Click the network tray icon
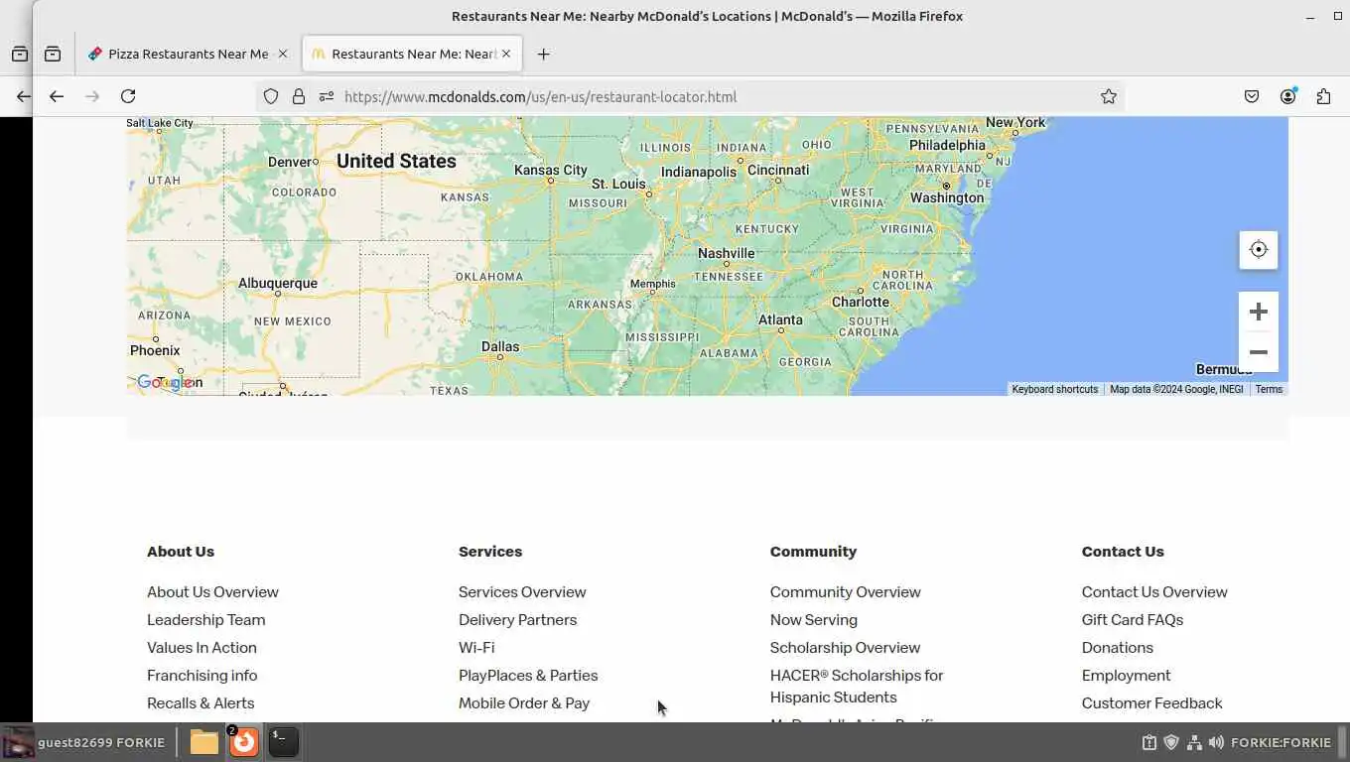Screen dimensions: 1350x762 tap(1194, 742)
